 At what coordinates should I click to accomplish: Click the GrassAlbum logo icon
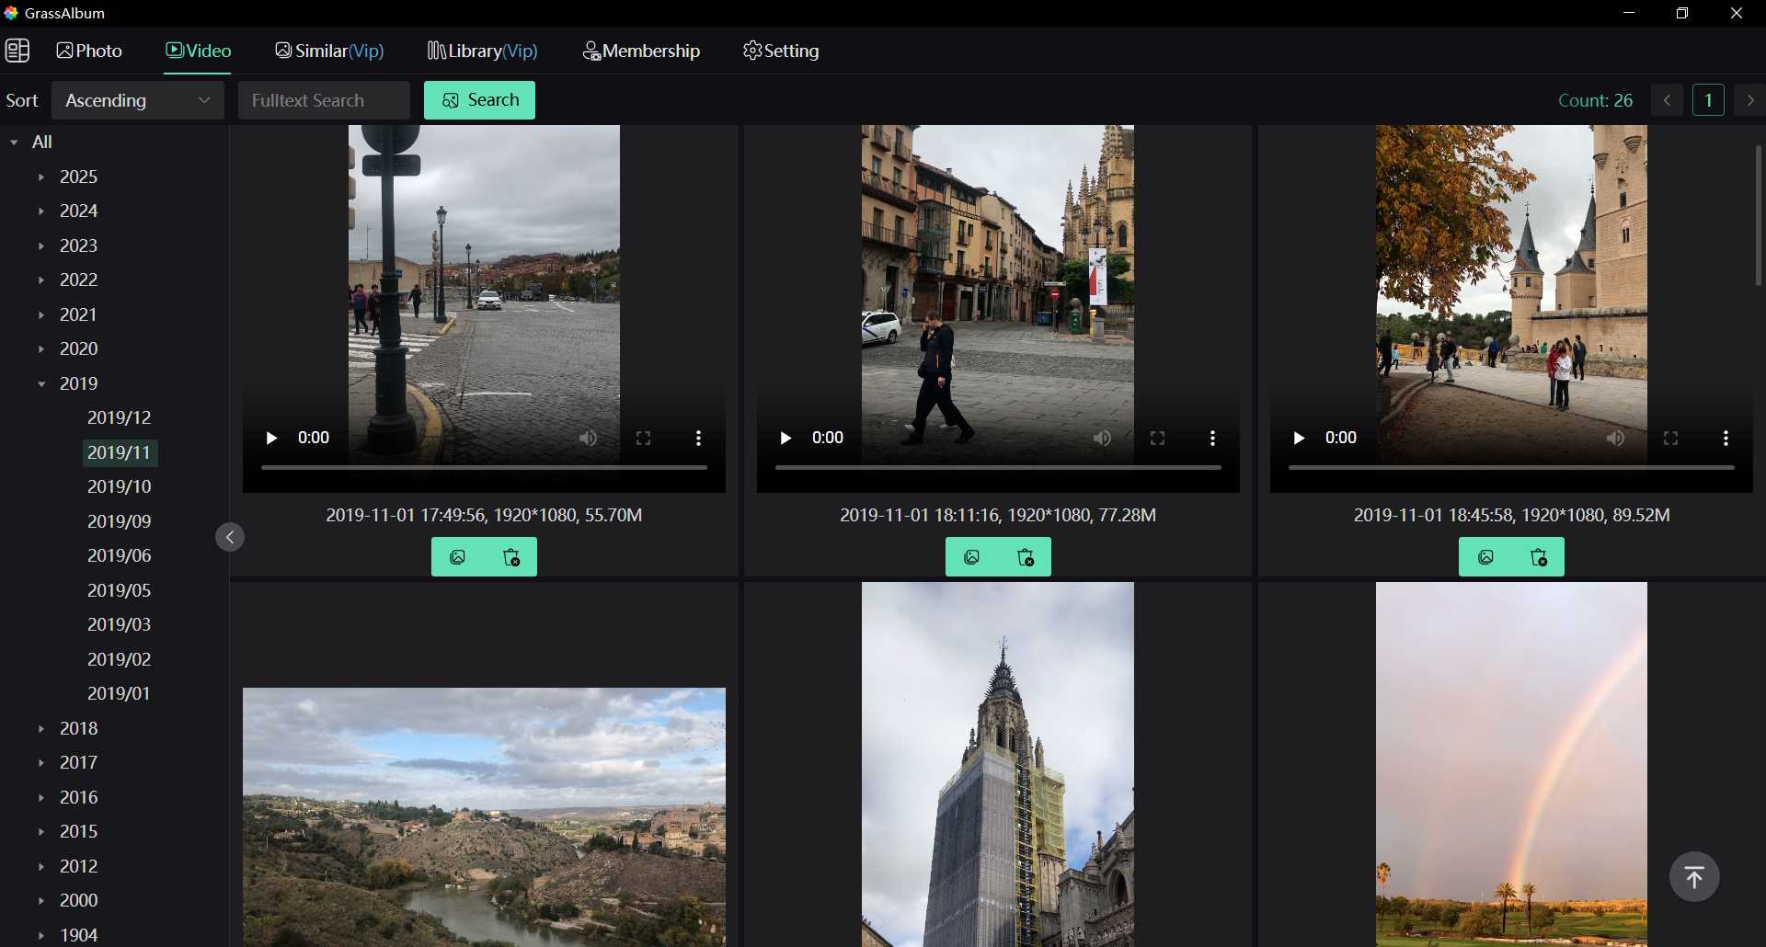tap(12, 13)
